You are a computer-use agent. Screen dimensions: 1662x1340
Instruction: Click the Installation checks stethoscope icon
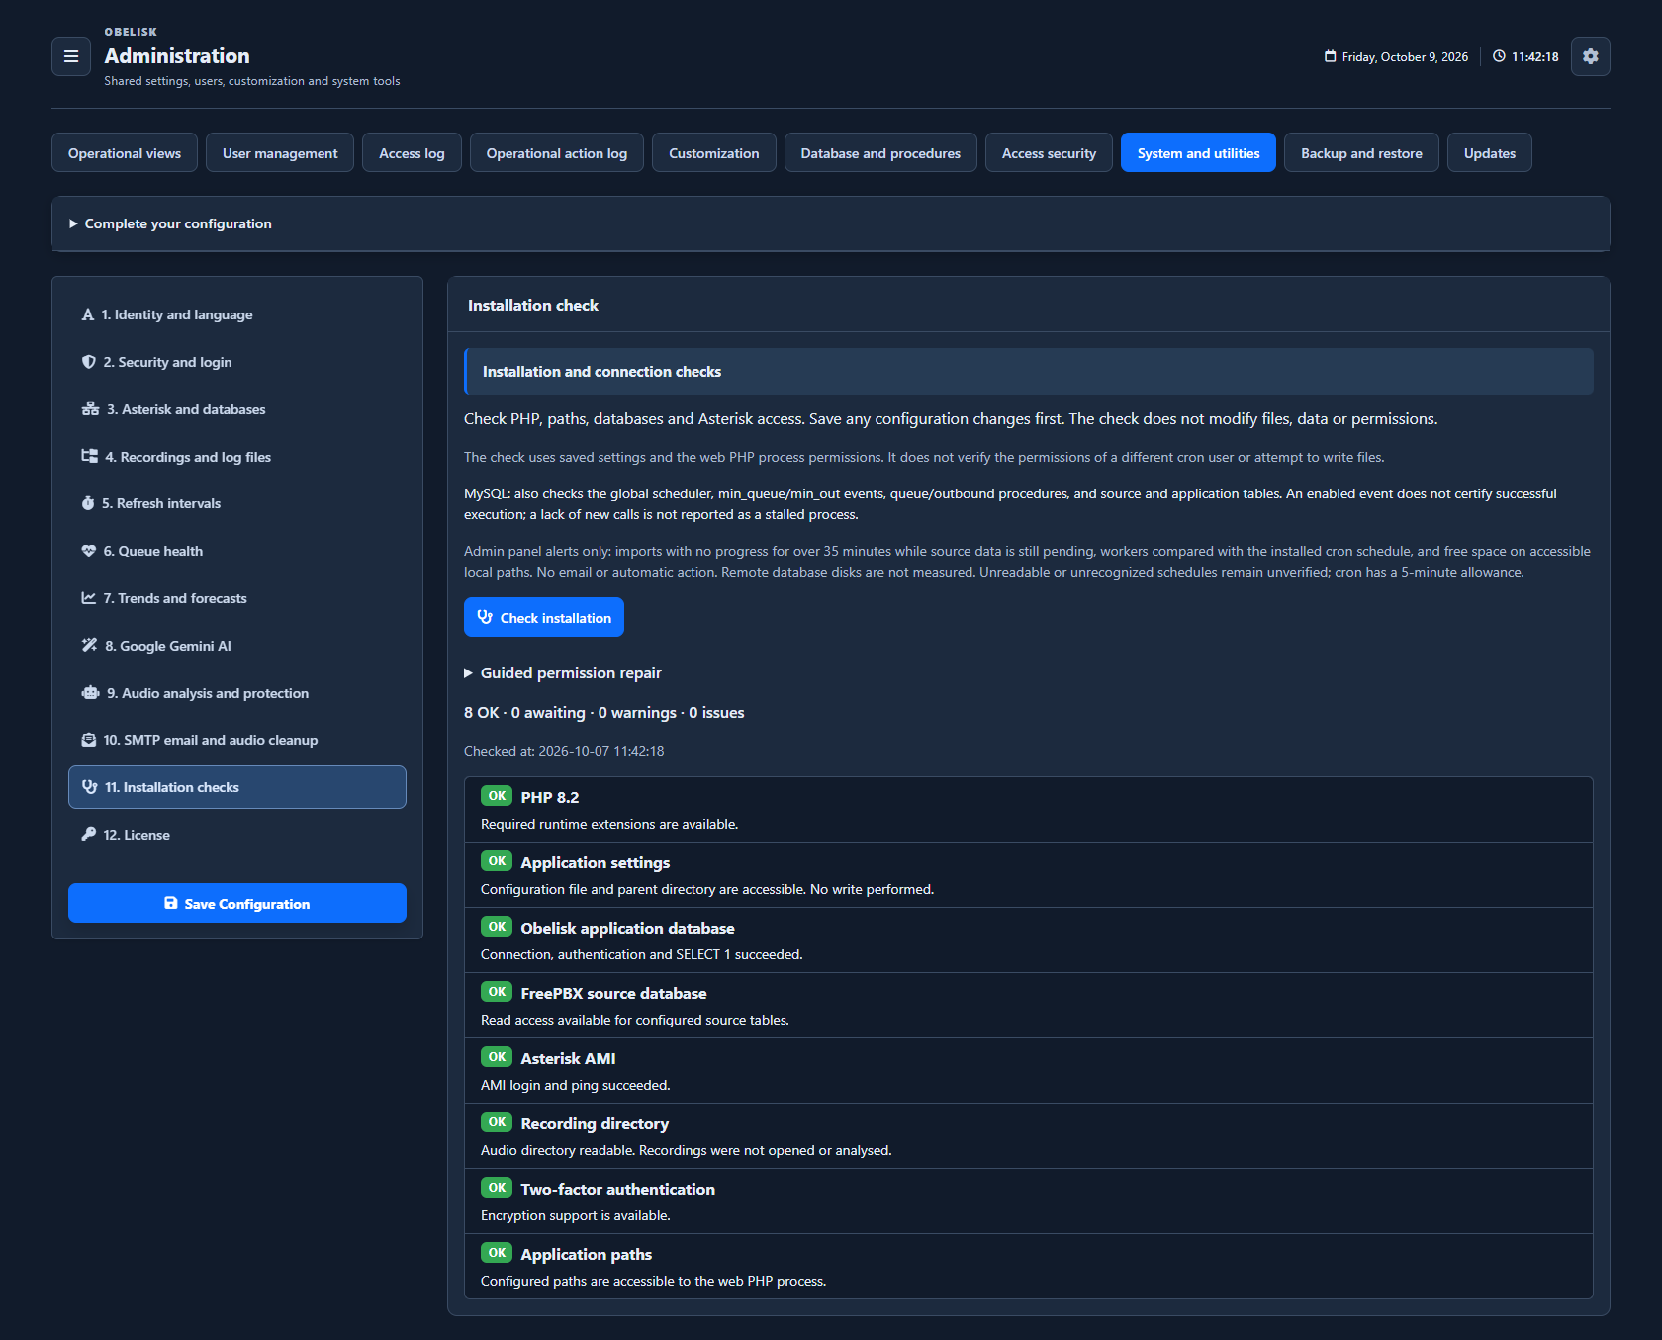[x=89, y=787]
